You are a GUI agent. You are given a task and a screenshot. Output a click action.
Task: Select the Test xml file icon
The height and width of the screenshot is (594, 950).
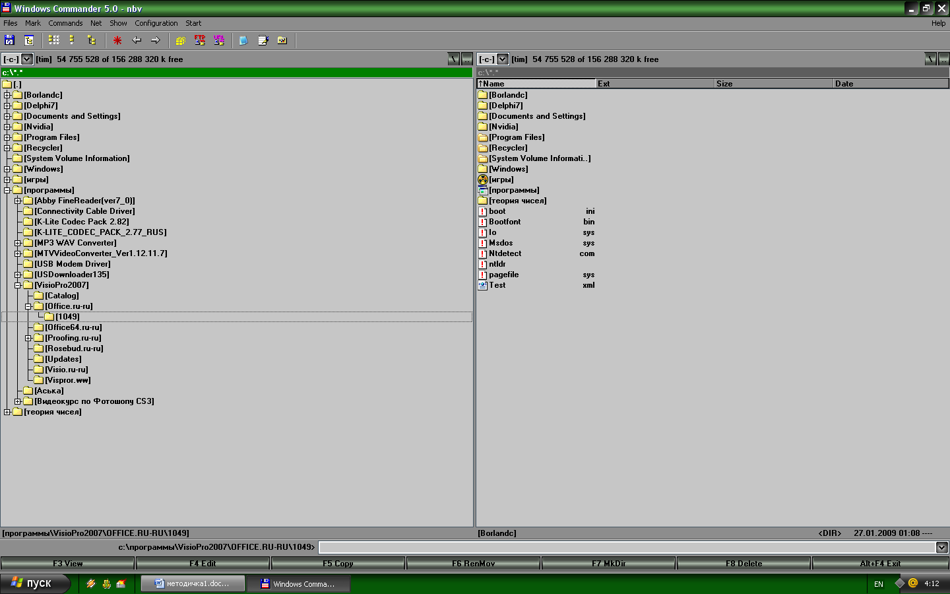[483, 285]
